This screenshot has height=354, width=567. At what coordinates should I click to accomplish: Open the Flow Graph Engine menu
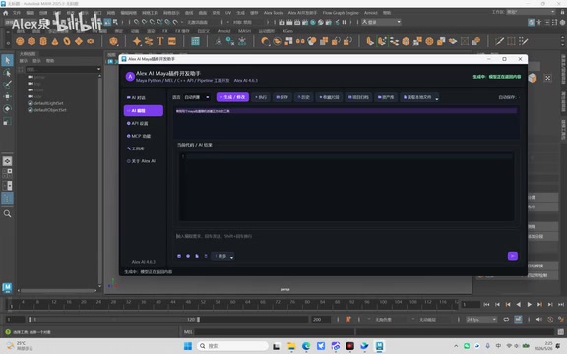341,13
